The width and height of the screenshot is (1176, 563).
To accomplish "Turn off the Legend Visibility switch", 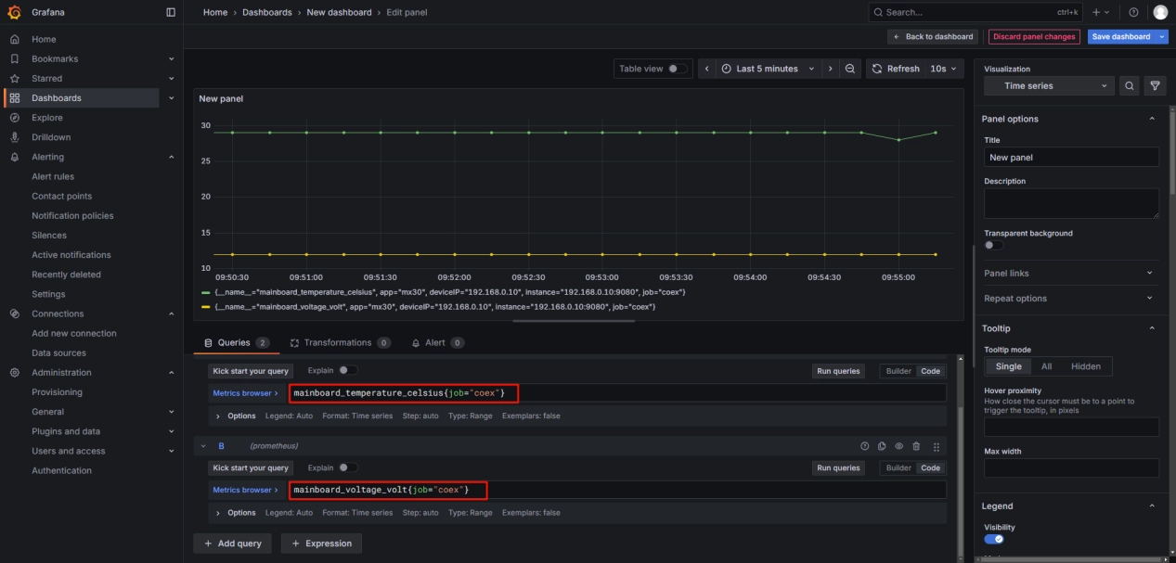I will tap(993, 539).
